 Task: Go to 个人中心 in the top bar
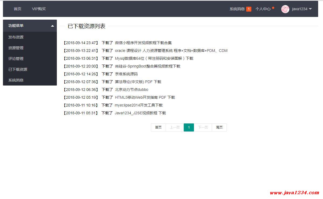pyautogui.click(x=263, y=9)
